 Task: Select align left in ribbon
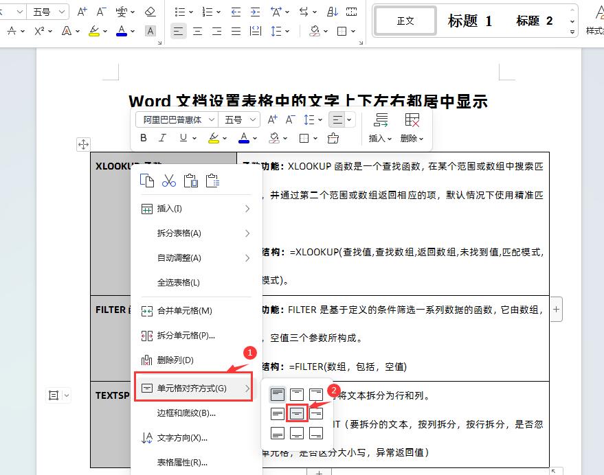[179, 31]
